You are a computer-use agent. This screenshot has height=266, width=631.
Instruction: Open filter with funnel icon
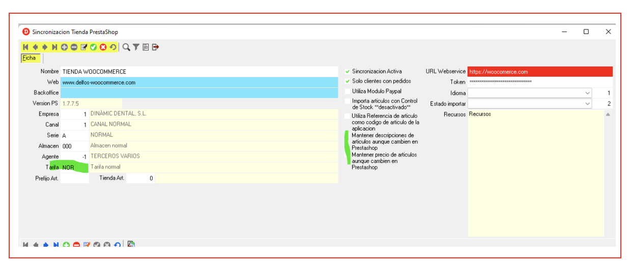pos(136,47)
